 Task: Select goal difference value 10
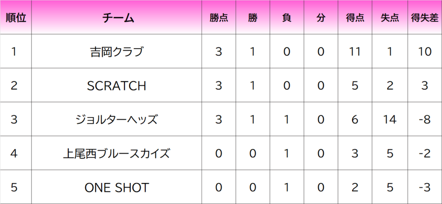tap(425, 51)
